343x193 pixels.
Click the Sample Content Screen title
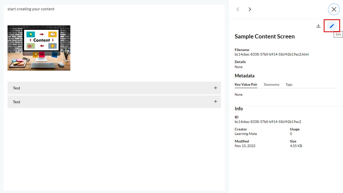point(265,36)
